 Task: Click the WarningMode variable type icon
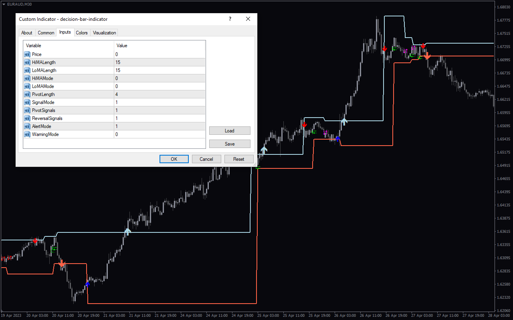pyautogui.click(x=27, y=134)
